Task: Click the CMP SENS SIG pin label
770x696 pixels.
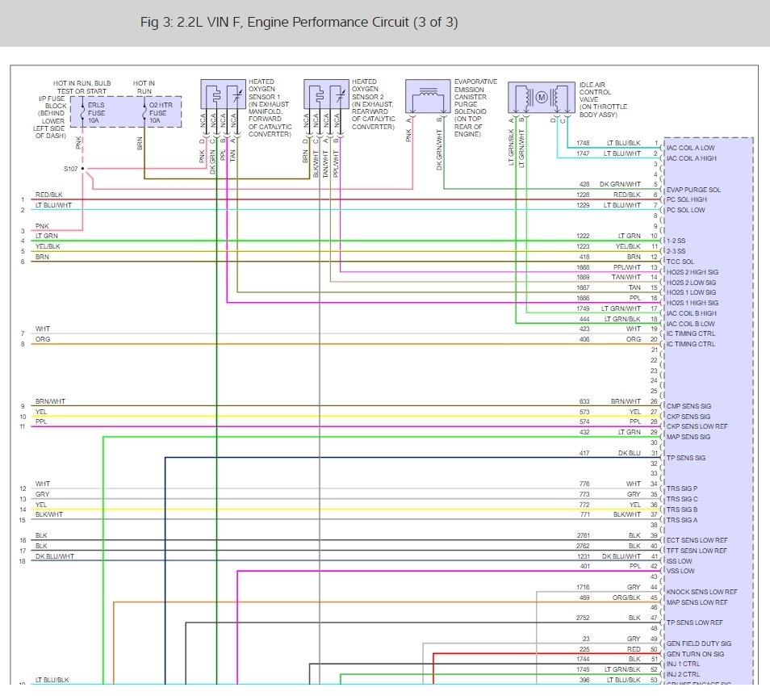Action: (688, 406)
